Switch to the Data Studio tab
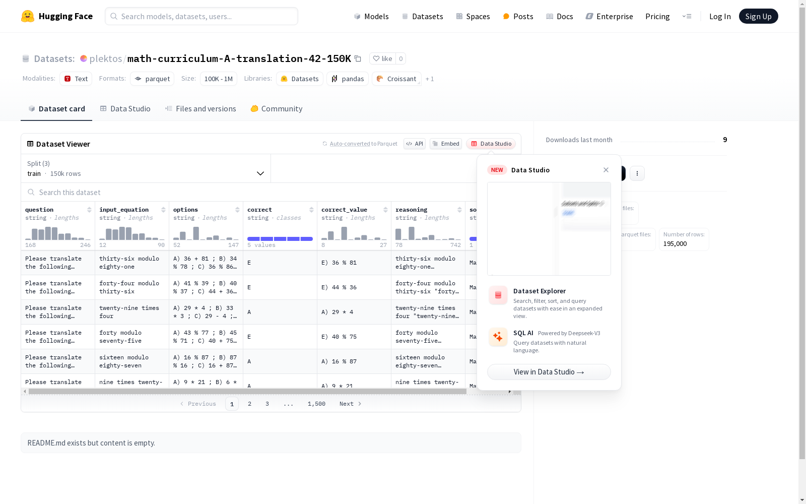 tap(125, 109)
